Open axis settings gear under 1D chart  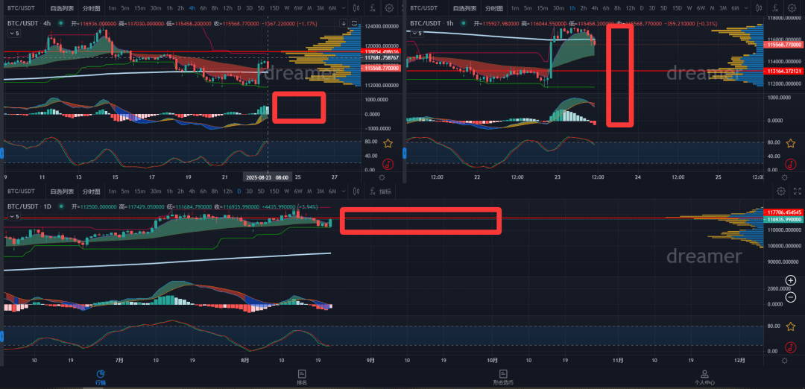tap(784, 361)
